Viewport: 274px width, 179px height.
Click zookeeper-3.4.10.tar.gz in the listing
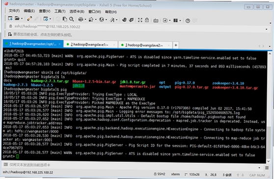(x=235, y=88)
